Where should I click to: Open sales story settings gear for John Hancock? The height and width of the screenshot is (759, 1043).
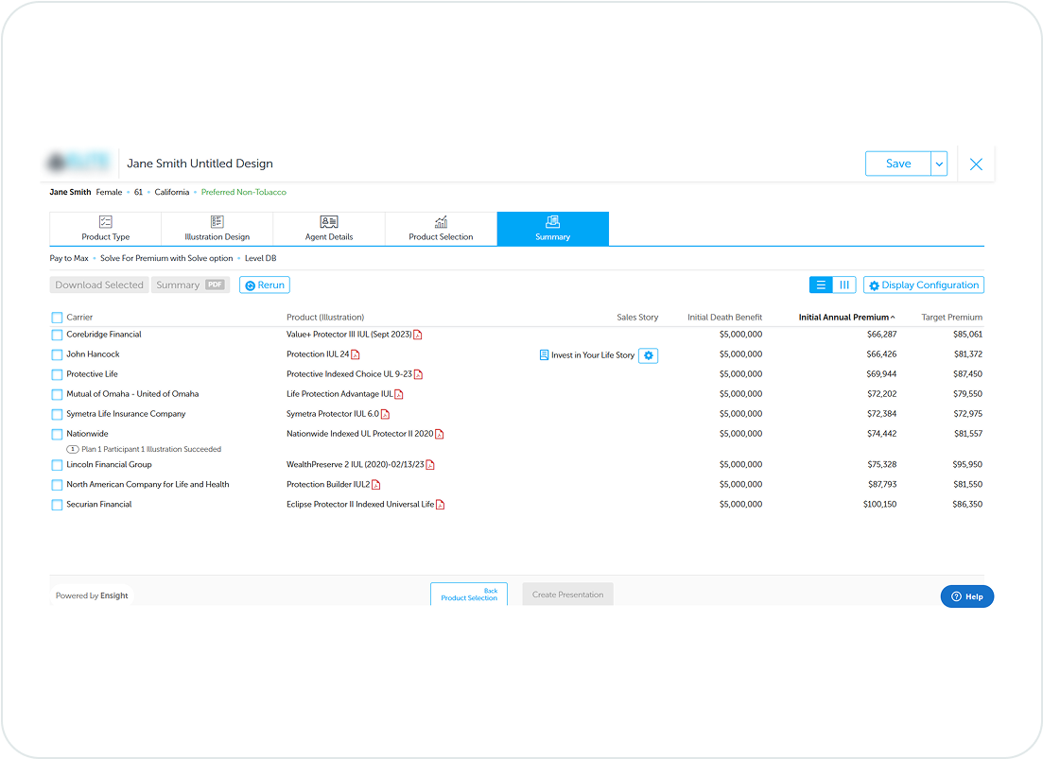click(x=649, y=355)
